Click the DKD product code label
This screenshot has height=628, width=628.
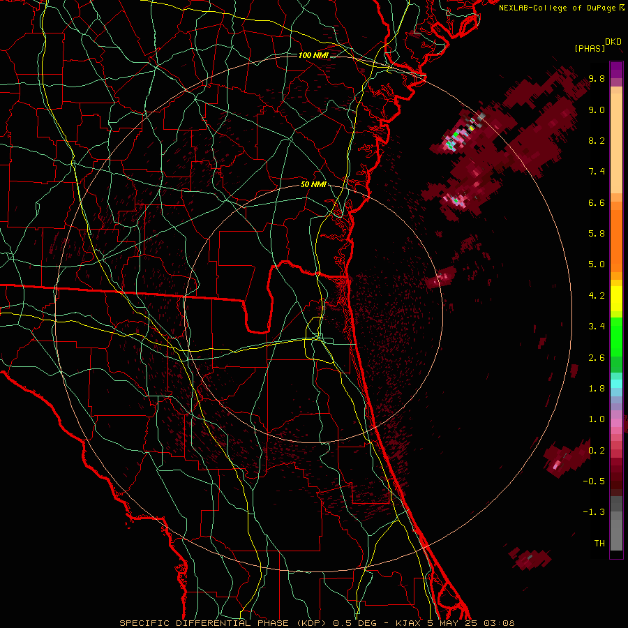coord(613,42)
